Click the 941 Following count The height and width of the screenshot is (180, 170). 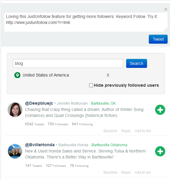82,124
